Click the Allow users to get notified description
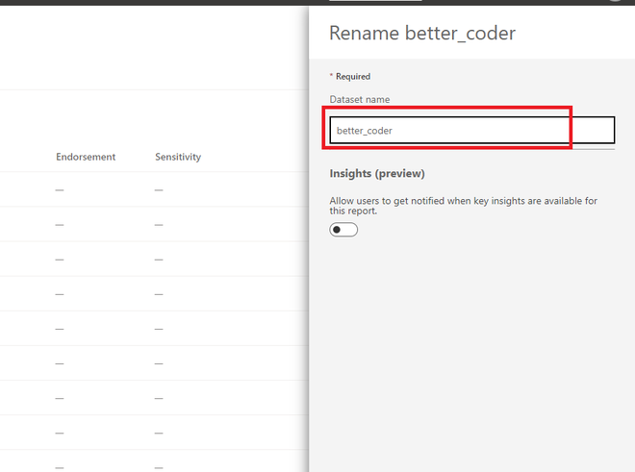 [x=463, y=205]
